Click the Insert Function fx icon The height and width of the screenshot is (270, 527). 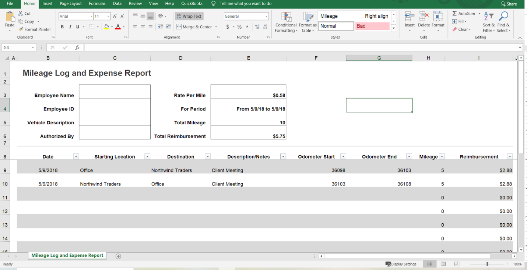pos(77,47)
